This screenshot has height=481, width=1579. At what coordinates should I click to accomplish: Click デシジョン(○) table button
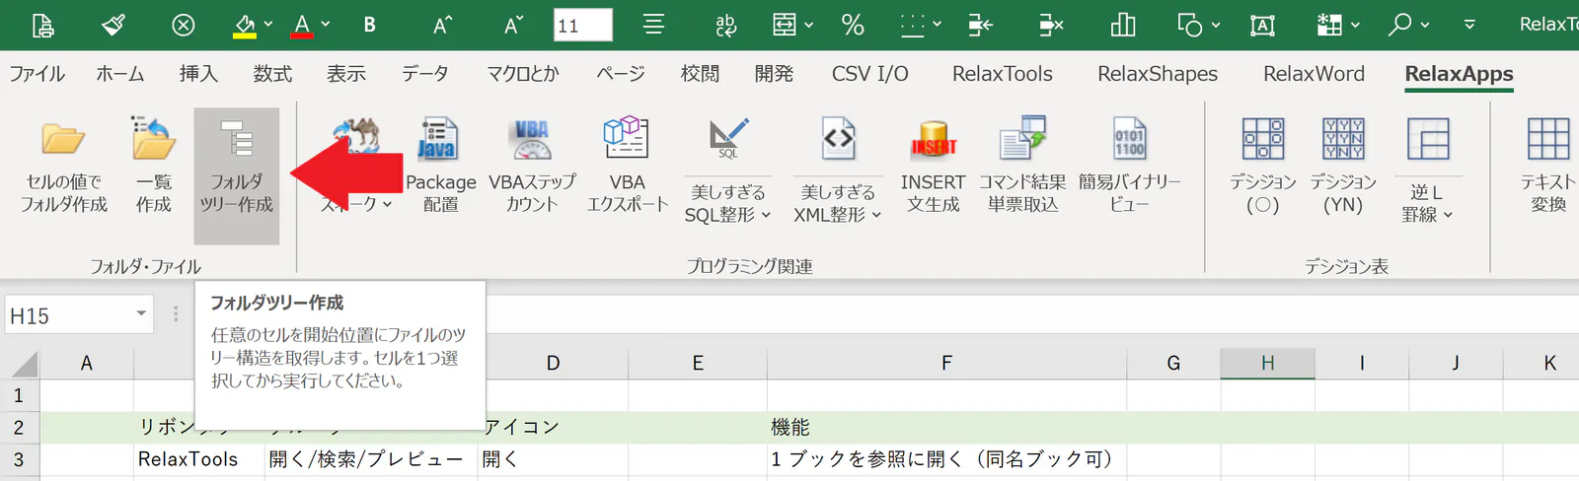[x=1263, y=166]
